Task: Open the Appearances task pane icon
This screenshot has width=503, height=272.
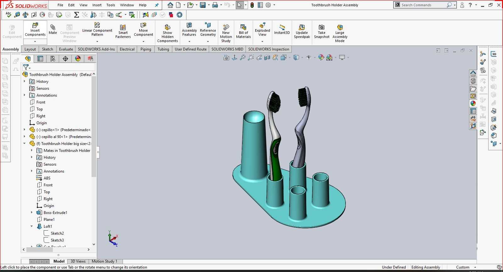Action: coord(473,103)
